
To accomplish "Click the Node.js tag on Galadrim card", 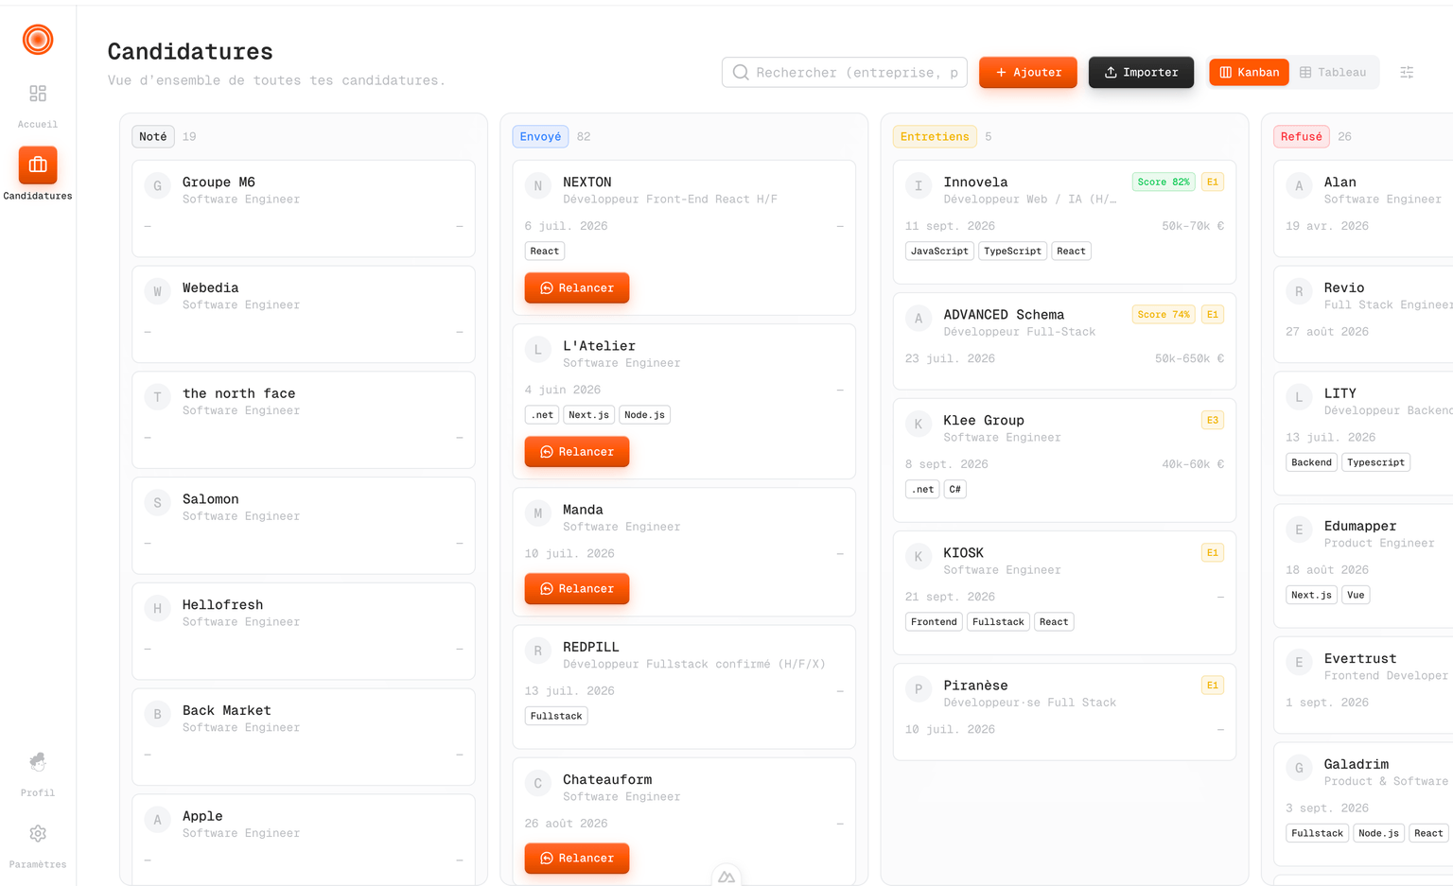I will coord(1378,833).
